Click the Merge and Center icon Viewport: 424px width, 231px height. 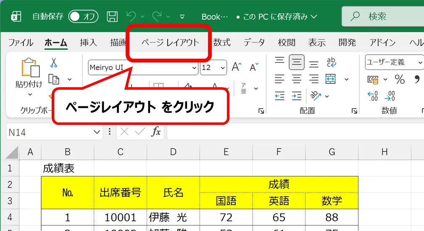[331, 79]
